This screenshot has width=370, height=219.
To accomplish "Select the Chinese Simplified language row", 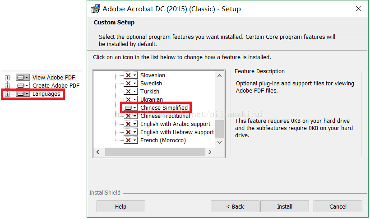I will pos(164,108).
